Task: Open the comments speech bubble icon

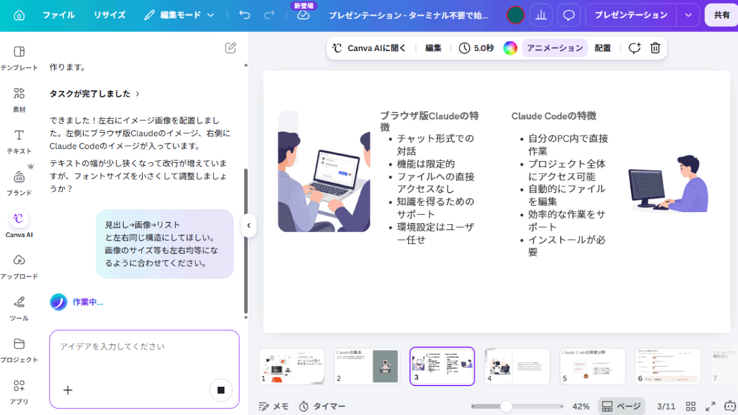Action: tap(569, 15)
